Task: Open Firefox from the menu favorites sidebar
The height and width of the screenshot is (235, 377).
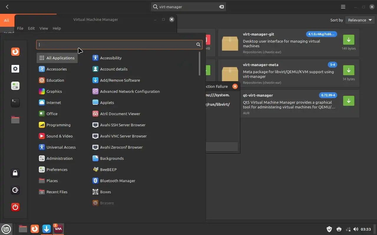Action: [15, 52]
